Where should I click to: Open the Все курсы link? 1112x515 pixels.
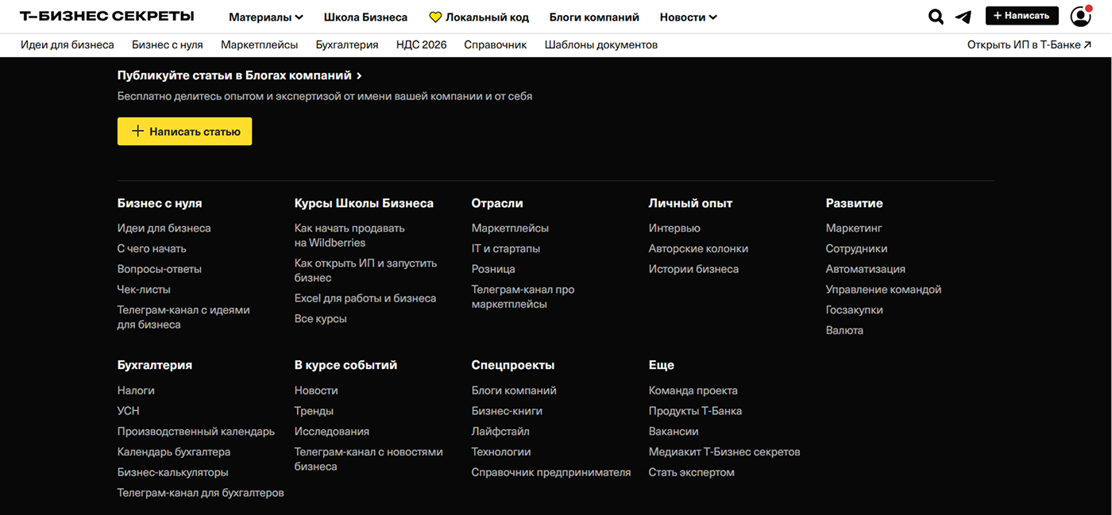(x=321, y=319)
